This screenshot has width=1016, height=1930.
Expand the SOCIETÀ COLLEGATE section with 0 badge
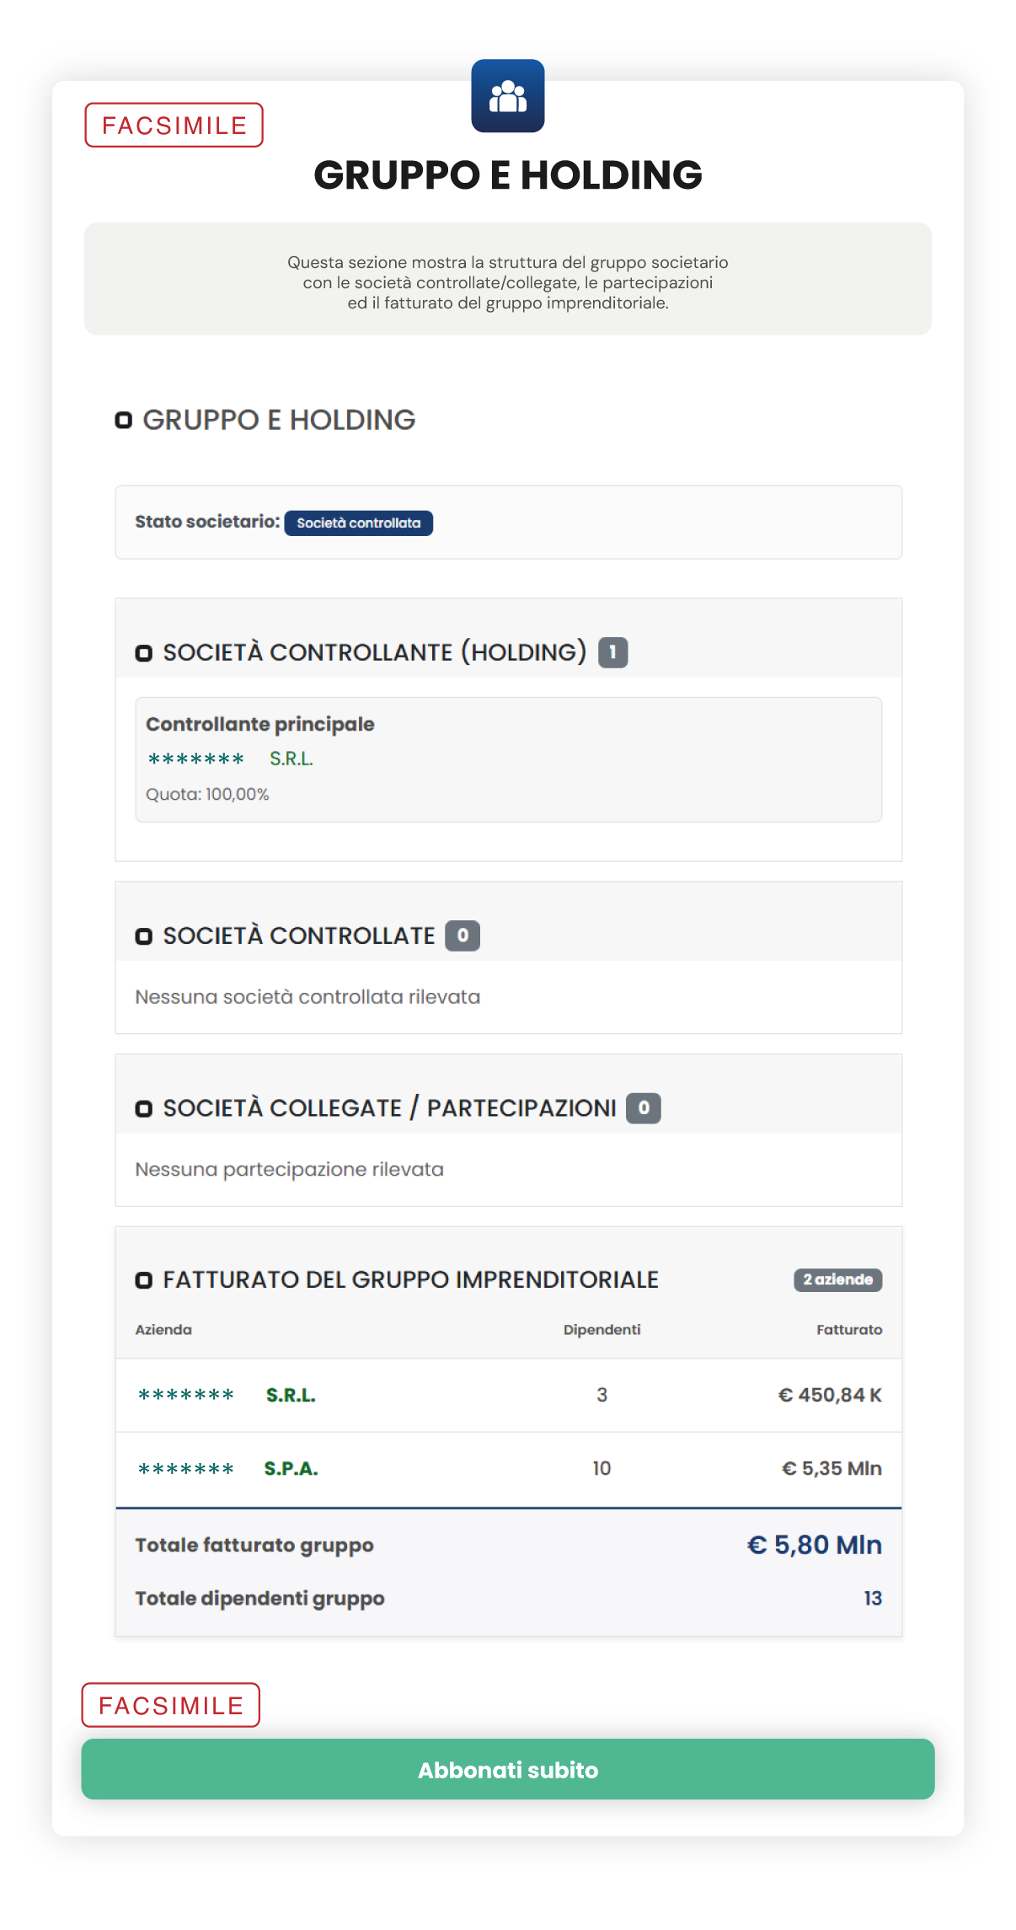[x=644, y=1107]
